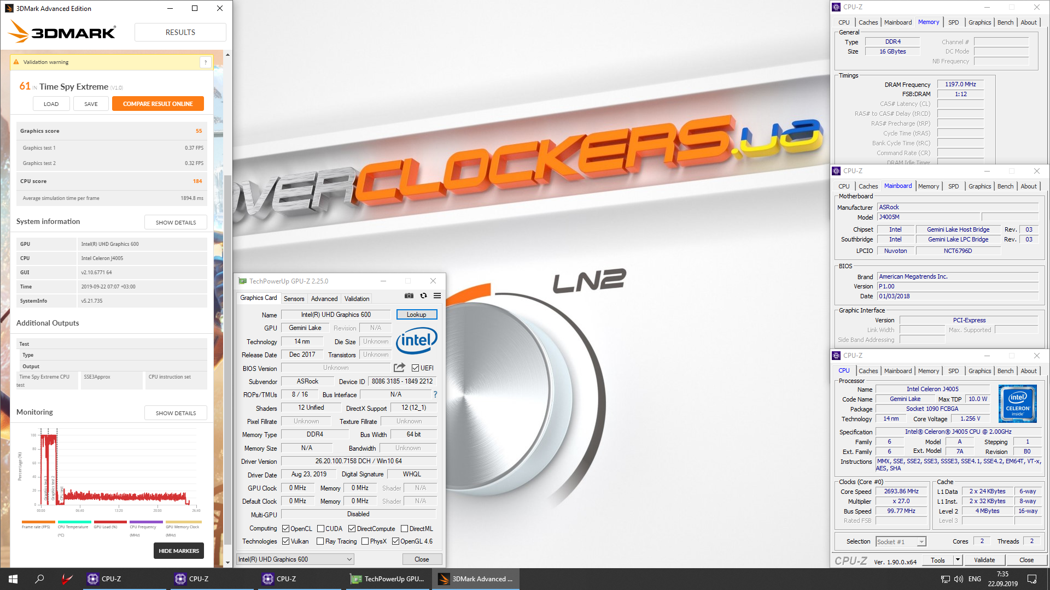
Task: Click the 3DMark title bar app icon
Action: (9, 8)
